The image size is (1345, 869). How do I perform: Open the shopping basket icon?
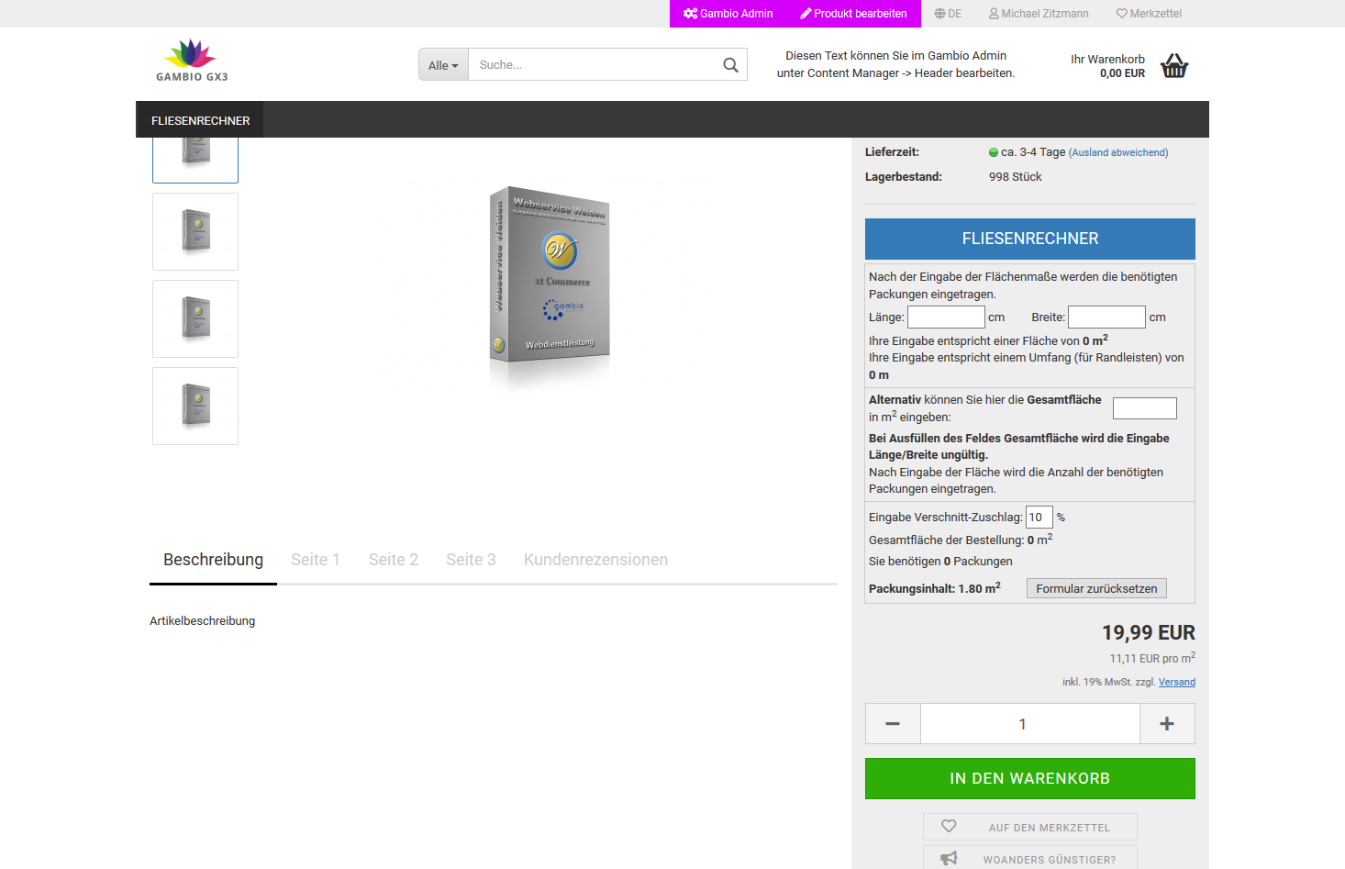[1173, 65]
